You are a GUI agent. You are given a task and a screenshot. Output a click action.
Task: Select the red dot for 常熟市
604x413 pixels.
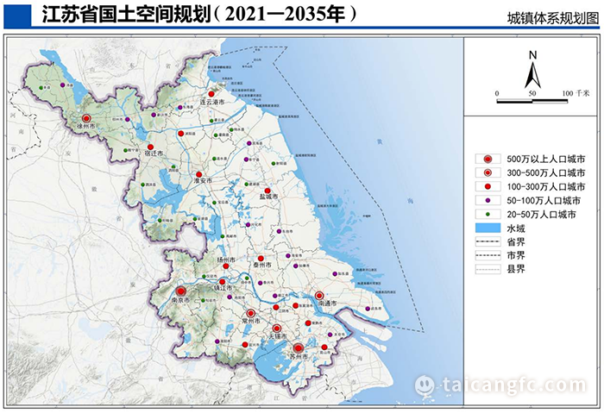coord(308,323)
